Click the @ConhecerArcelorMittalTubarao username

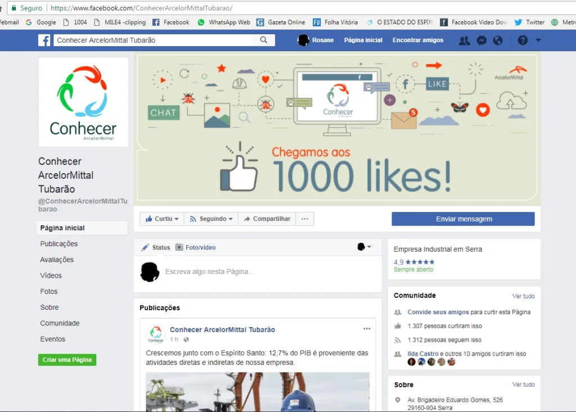(x=83, y=205)
